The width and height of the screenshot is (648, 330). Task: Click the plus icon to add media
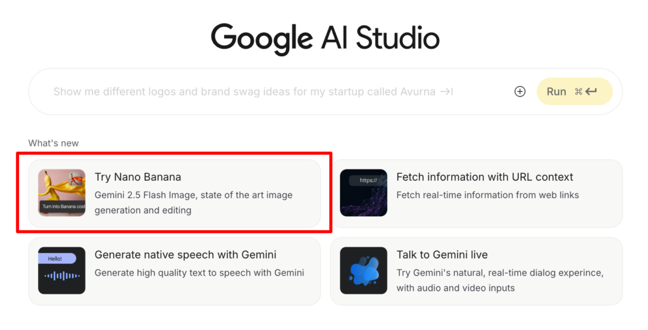[x=520, y=92]
